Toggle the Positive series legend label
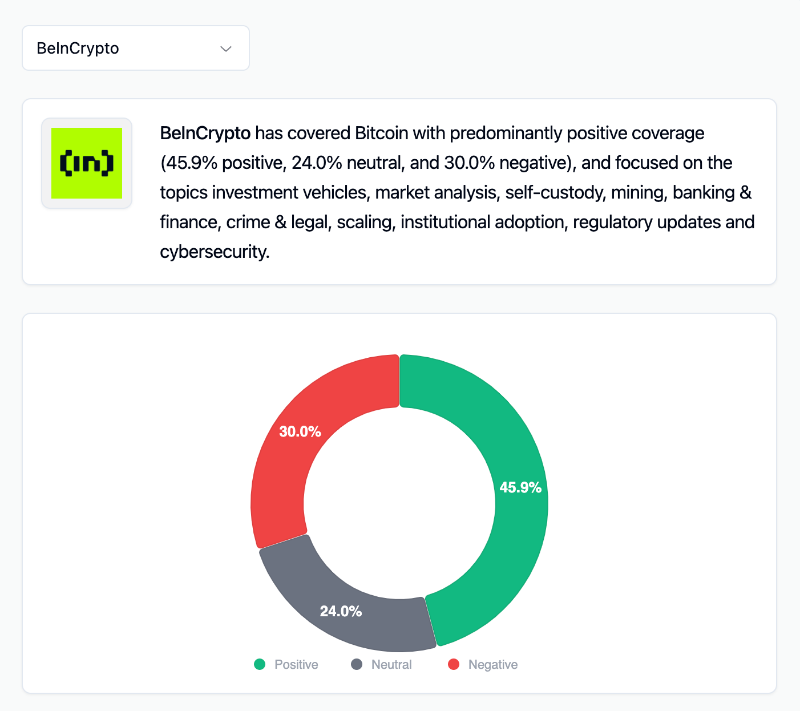The image size is (800, 711). point(296,664)
